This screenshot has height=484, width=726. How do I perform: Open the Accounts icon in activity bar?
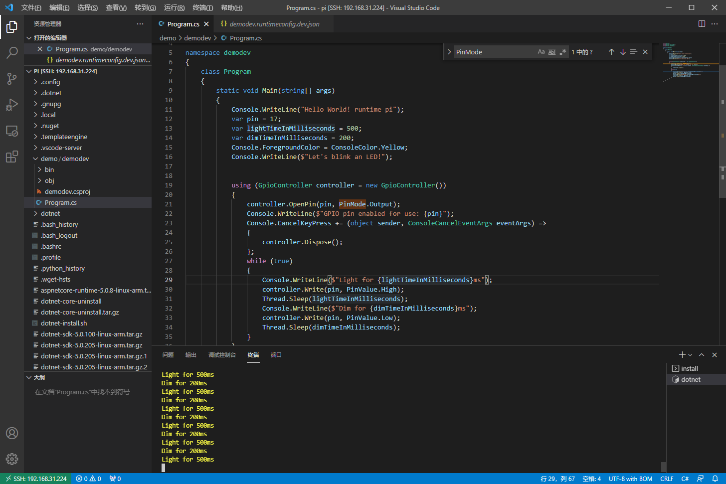click(x=12, y=433)
